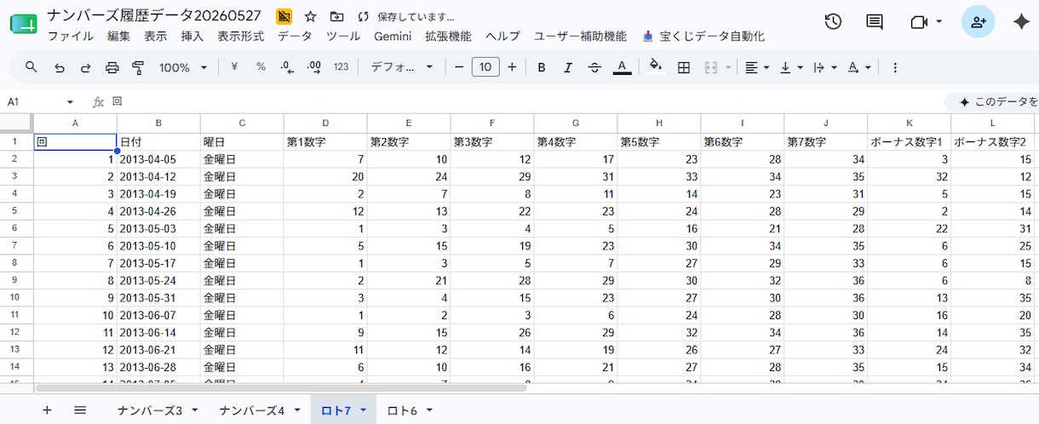The width and height of the screenshot is (1039, 424).
Task: Click document title ナンバーズ履歴データ20260527
Action: pyautogui.click(x=154, y=16)
